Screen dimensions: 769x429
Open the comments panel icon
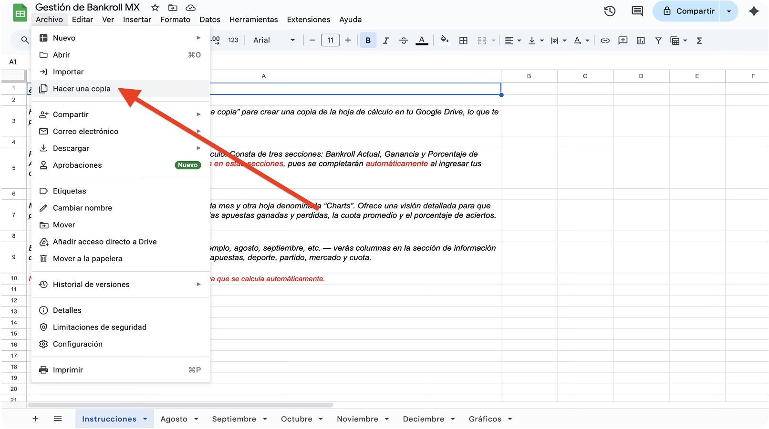637,11
